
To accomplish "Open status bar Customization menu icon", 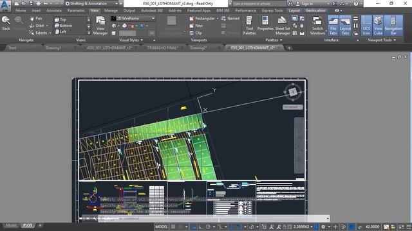I will (409, 227).
